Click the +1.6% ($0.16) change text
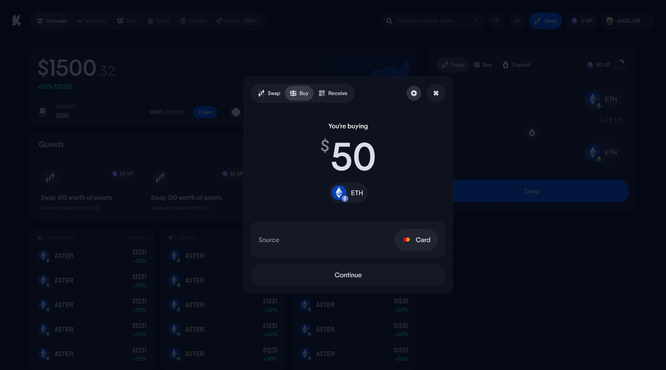 click(x=54, y=87)
